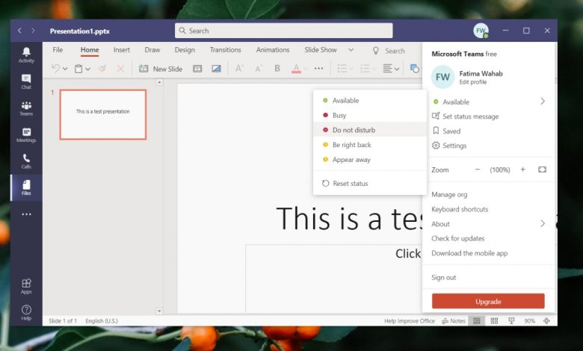Set status to Do not disturb
Screen dimensions: 583x351
(x=370, y=130)
